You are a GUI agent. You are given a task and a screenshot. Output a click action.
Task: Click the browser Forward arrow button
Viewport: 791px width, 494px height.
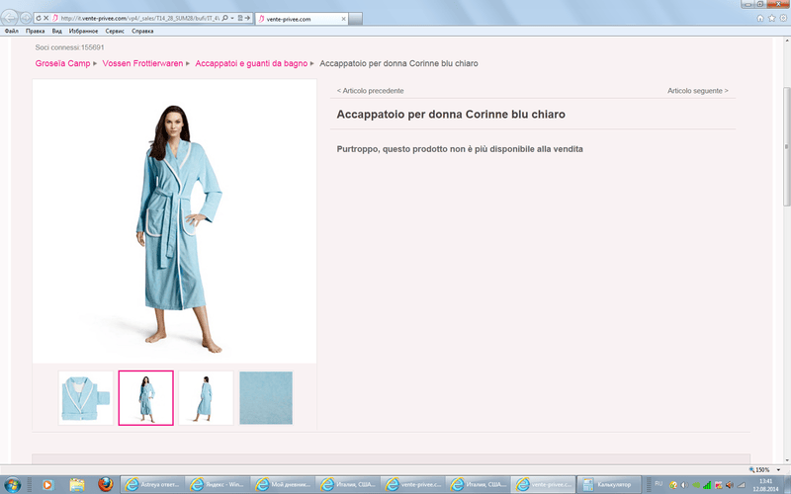point(26,18)
